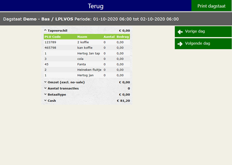
Task: Expand the Cash section
Action: [45, 100]
